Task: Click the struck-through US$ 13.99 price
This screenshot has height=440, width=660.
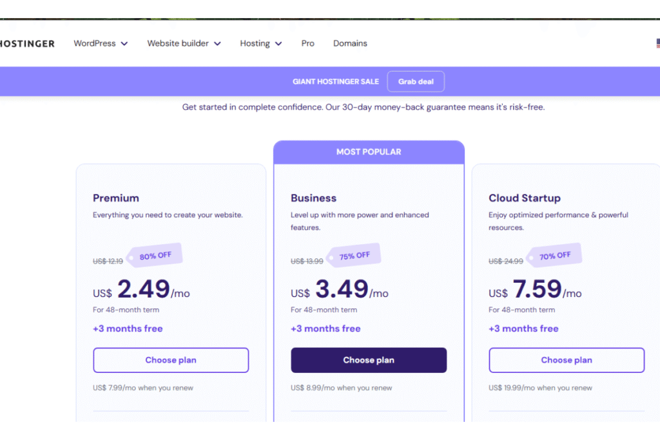Action: (307, 261)
